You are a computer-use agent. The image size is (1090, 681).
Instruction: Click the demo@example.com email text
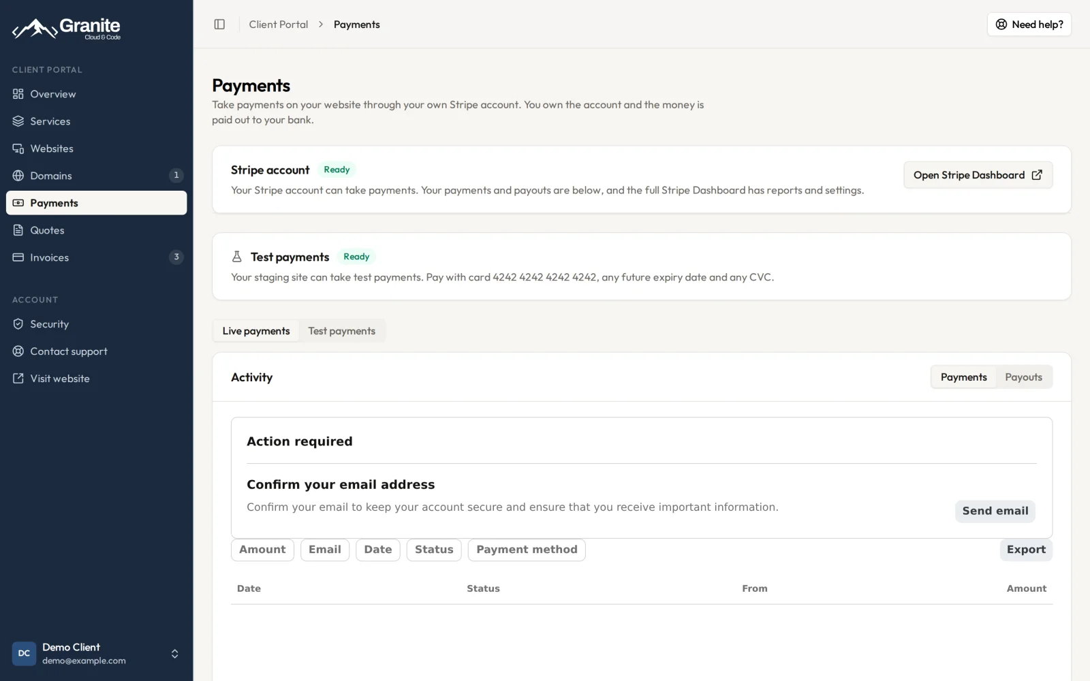point(84,661)
